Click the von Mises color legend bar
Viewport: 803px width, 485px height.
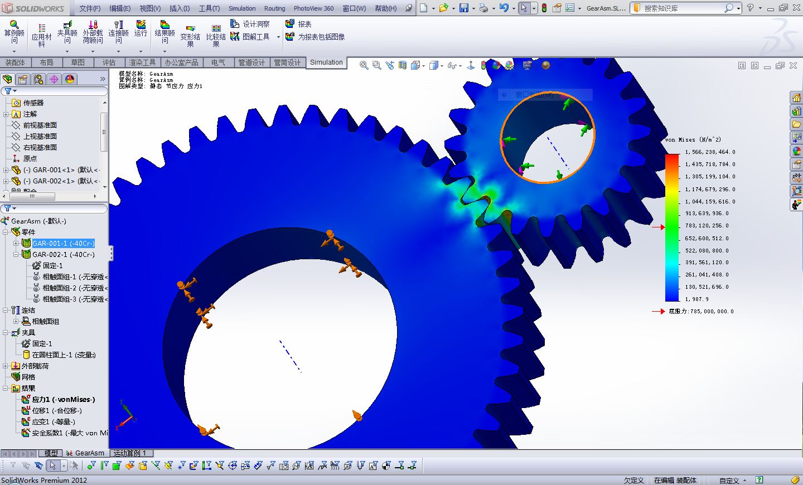672,227
